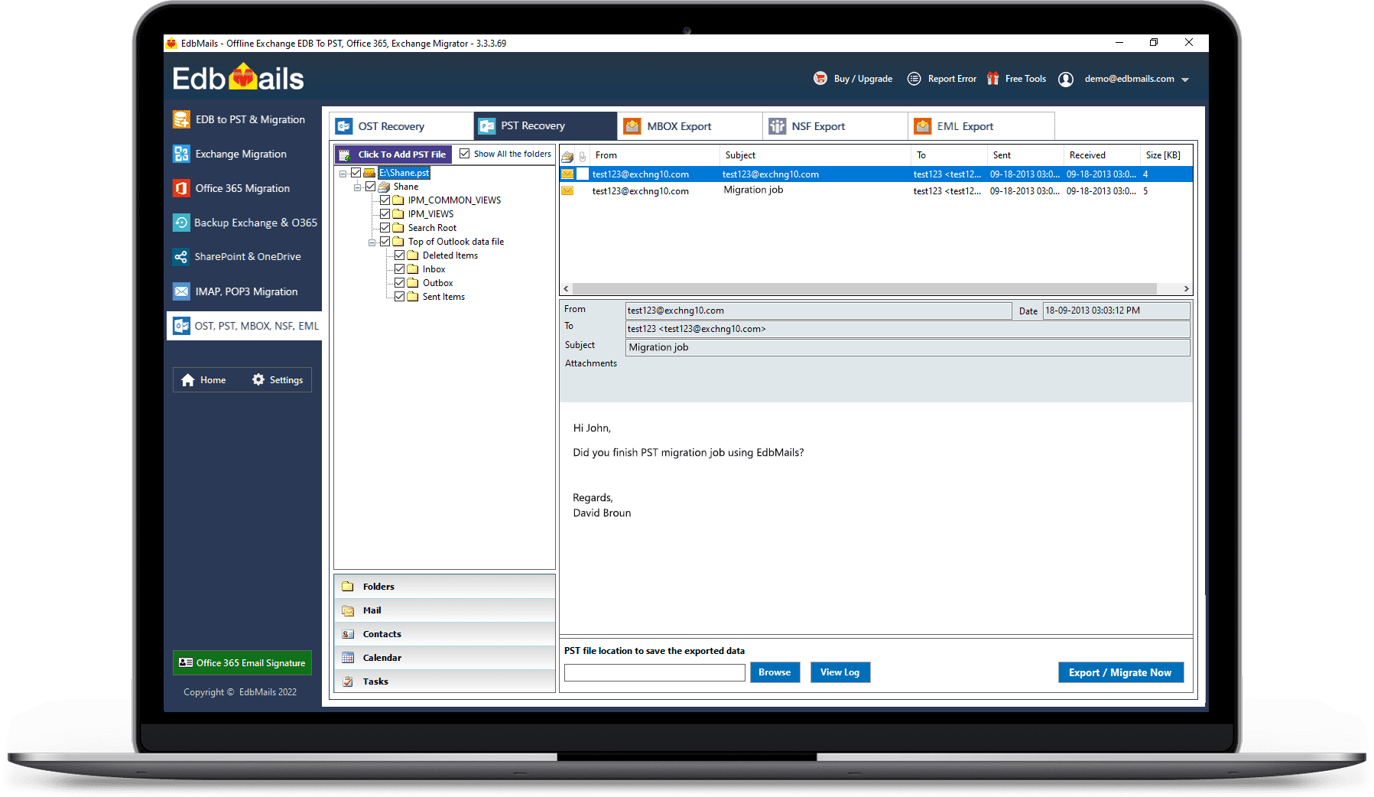
Task: Click the email list horizontal scrollbar
Action: point(865,288)
